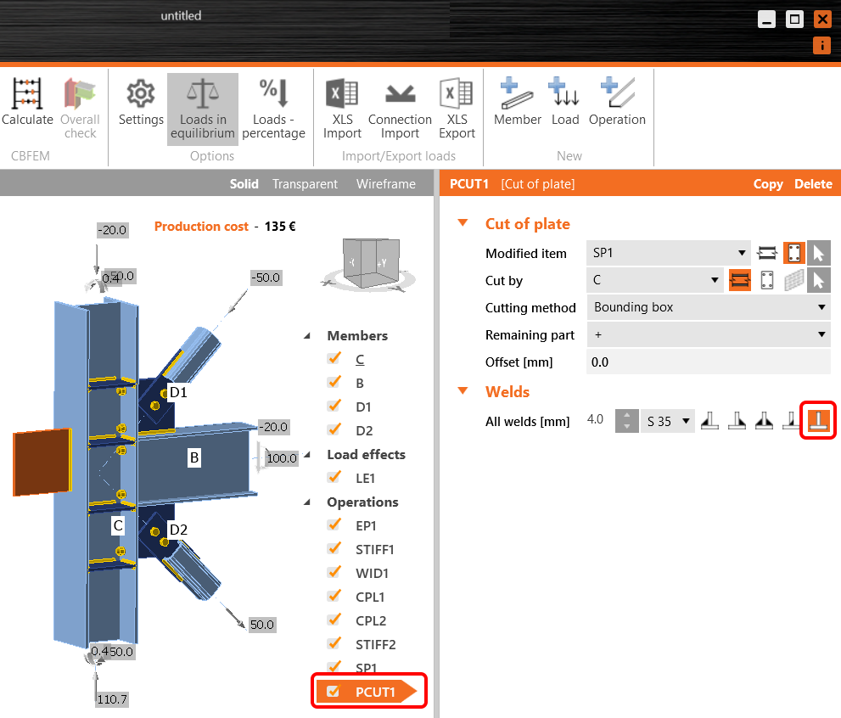Click the Delete button

813,184
